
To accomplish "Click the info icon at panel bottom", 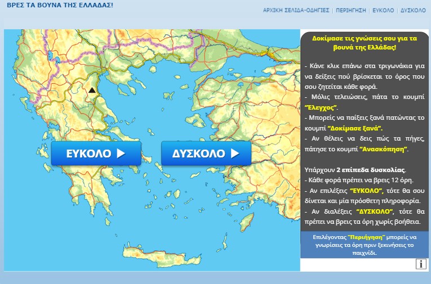I will [420, 264].
